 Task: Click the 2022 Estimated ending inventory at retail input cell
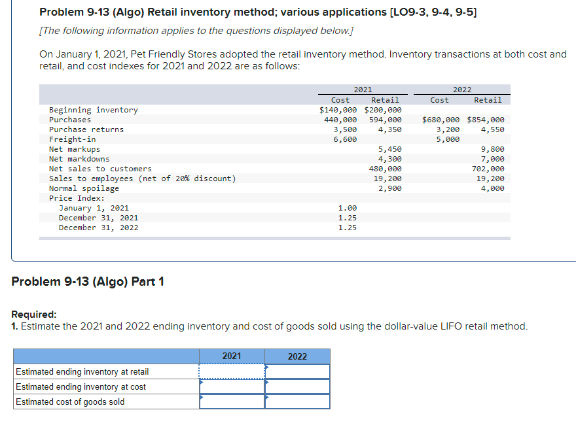(297, 370)
